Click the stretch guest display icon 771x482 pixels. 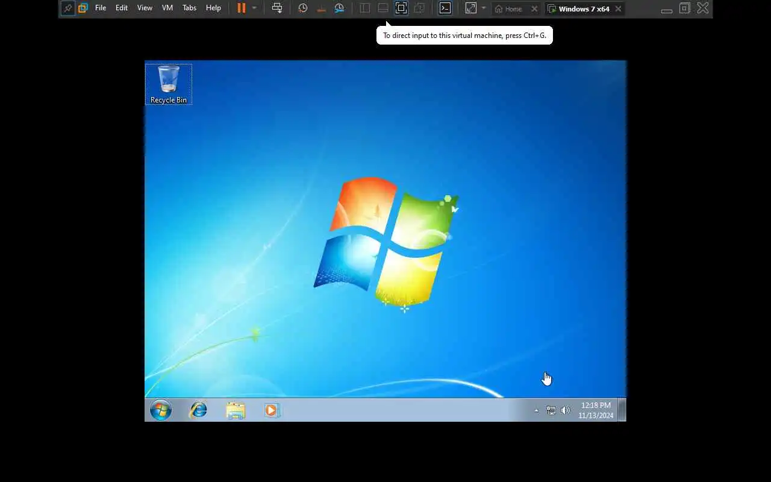(x=471, y=8)
